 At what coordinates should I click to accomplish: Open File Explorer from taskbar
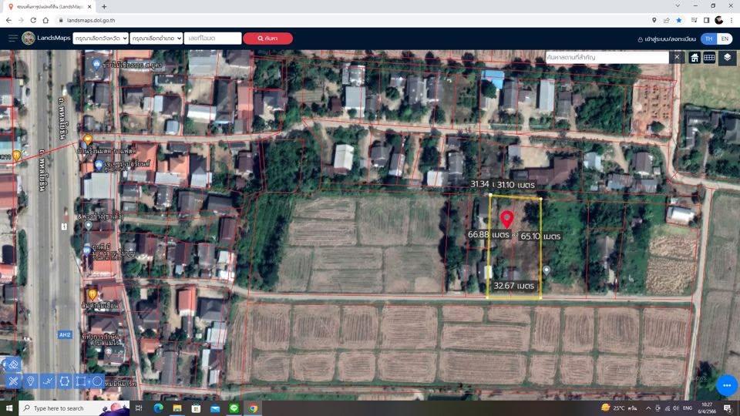[x=177, y=408]
